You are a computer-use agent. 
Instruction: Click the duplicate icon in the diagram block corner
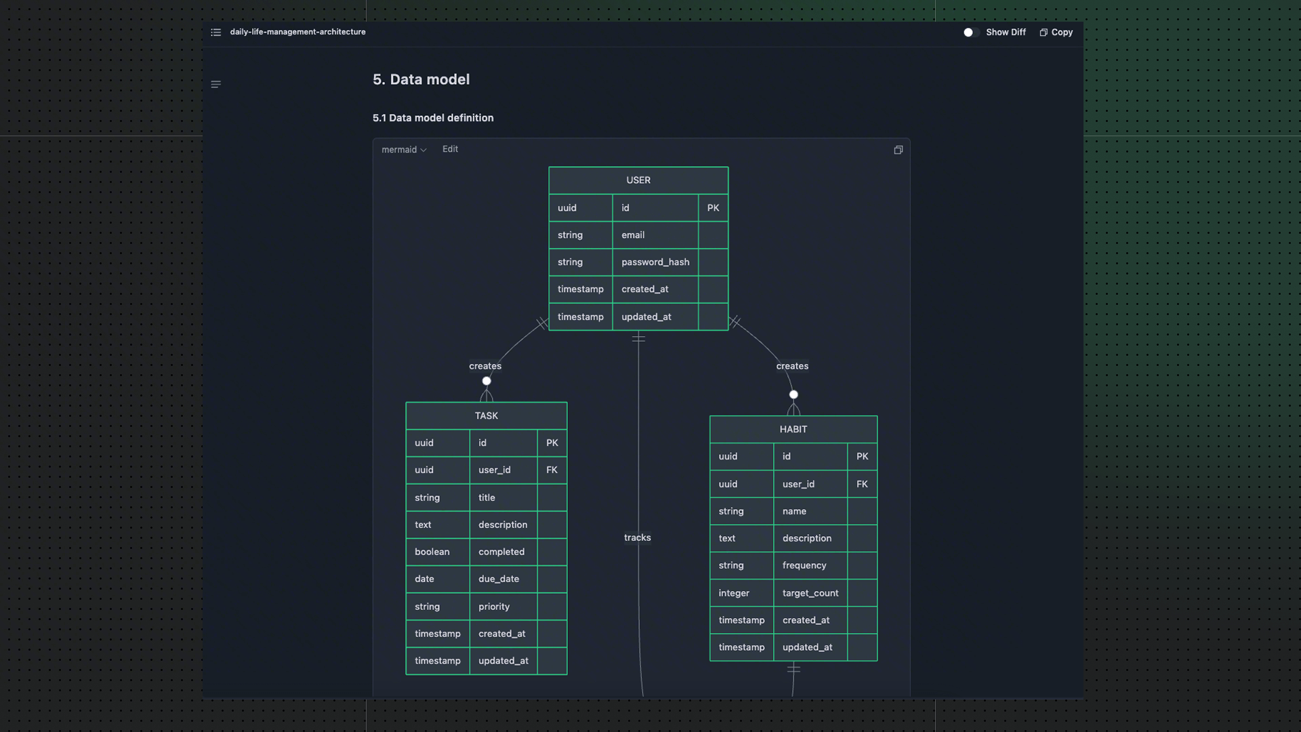click(899, 150)
